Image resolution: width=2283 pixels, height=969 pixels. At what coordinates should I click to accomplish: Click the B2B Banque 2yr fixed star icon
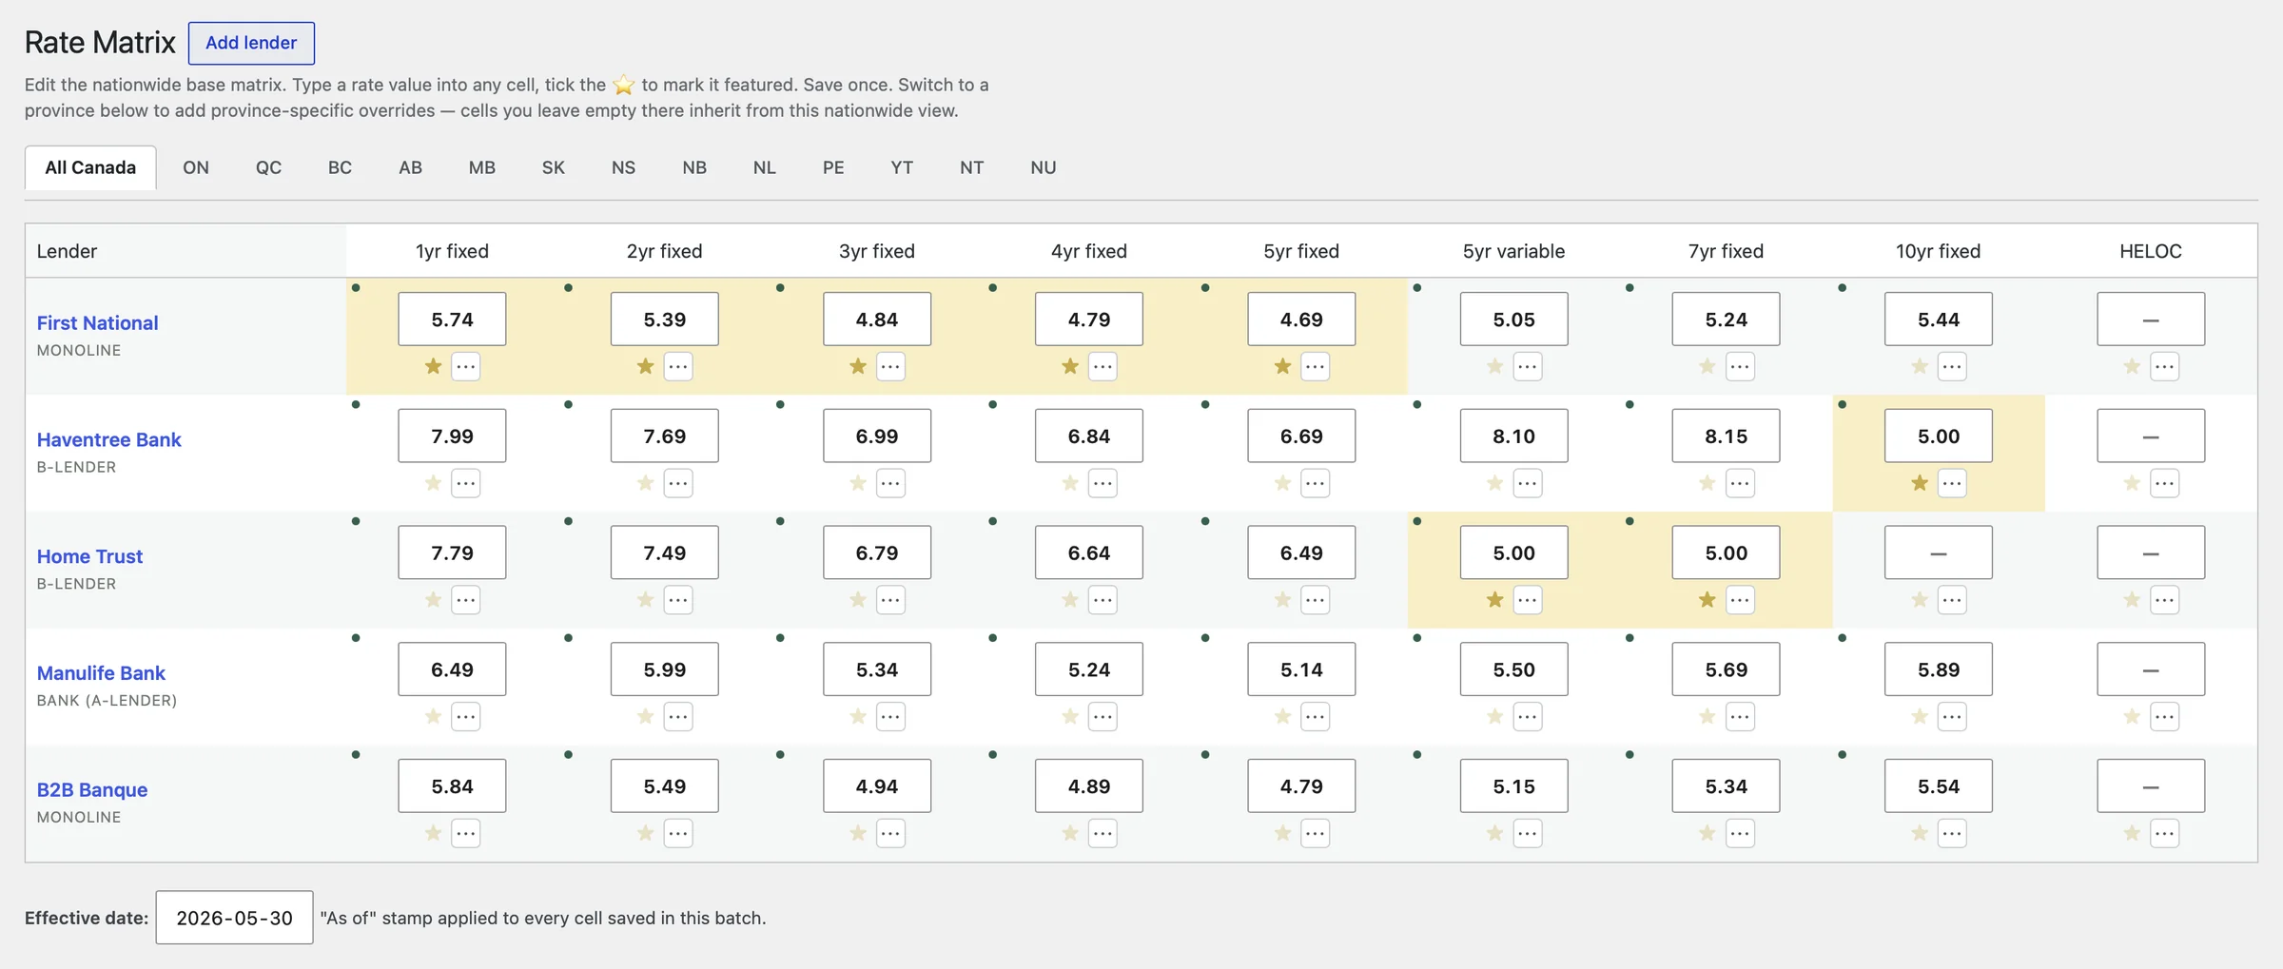pyautogui.click(x=645, y=833)
